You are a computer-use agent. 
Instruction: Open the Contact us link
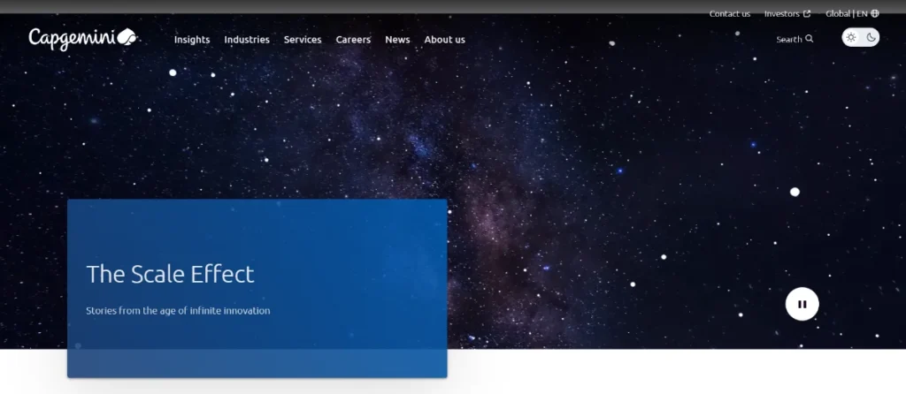(729, 13)
